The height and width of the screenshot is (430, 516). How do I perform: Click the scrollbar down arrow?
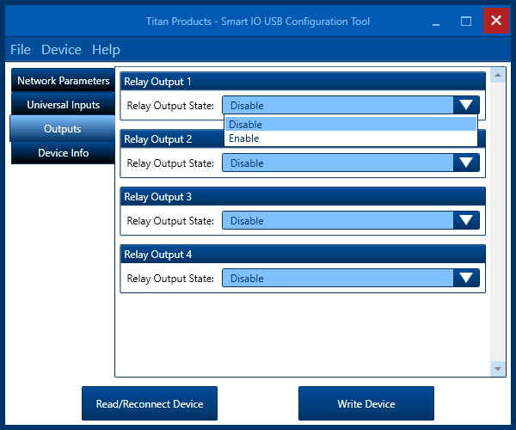coord(497,368)
